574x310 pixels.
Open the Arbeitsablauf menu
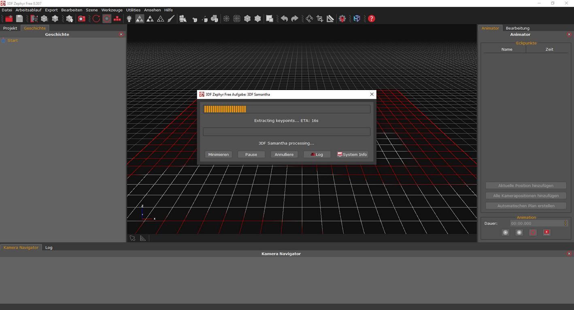pyautogui.click(x=28, y=10)
